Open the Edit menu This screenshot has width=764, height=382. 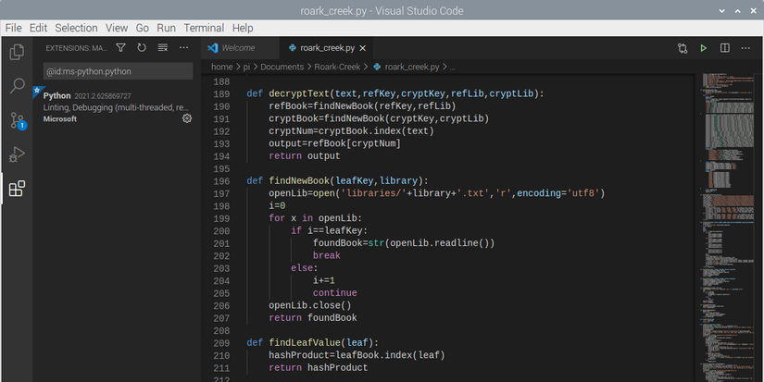[x=39, y=29]
